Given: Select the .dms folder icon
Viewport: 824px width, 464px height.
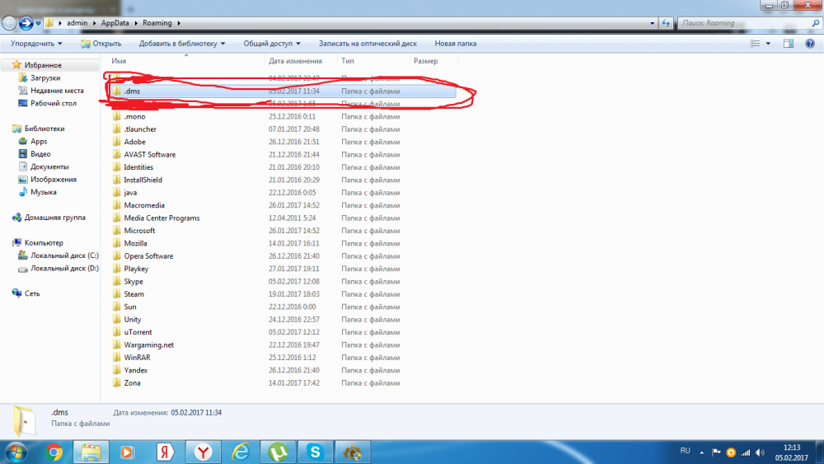Looking at the screenshot, I should (x=117, y=91).
